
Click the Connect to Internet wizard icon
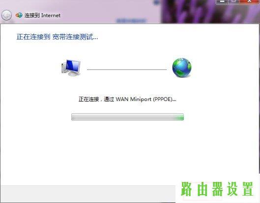click(19, 15)
